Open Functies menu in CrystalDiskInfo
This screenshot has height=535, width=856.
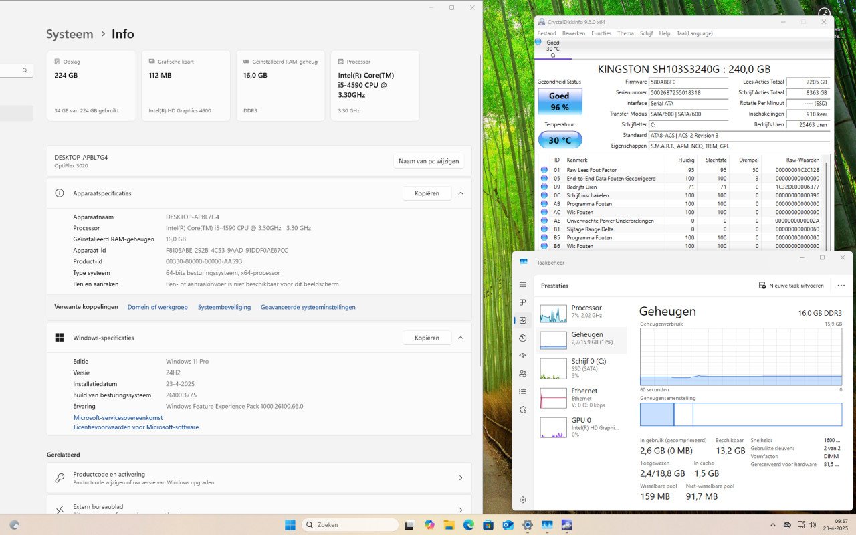point(601,33)
